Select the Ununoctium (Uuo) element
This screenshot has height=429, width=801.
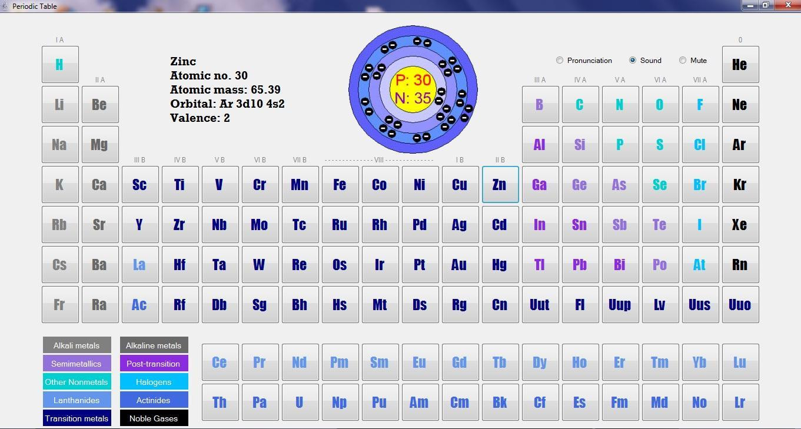click(740, 305)
